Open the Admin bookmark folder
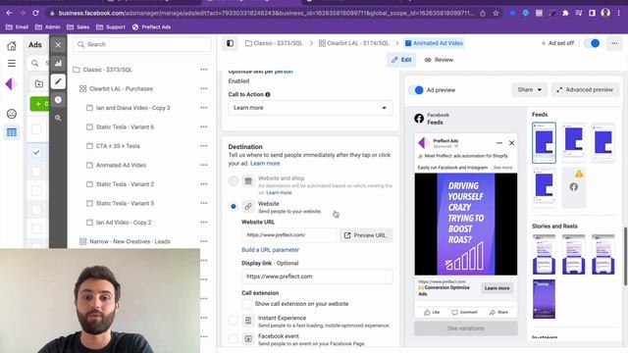628x353 pixels. (48, 27)
